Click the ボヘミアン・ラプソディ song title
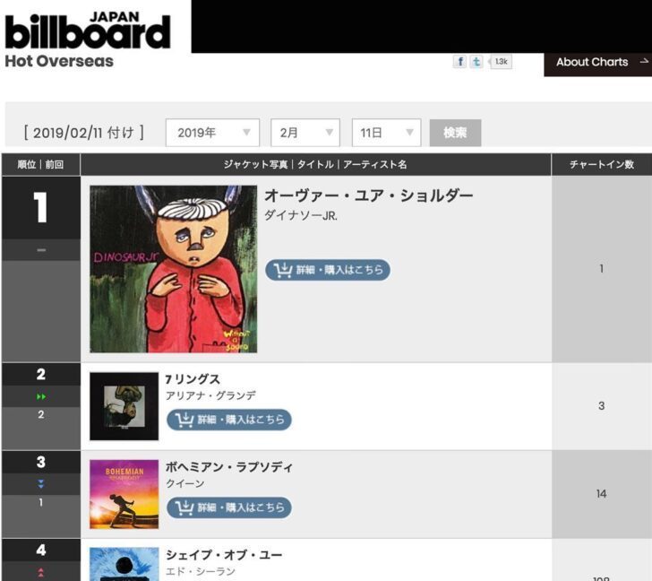 tap(229, 467)
